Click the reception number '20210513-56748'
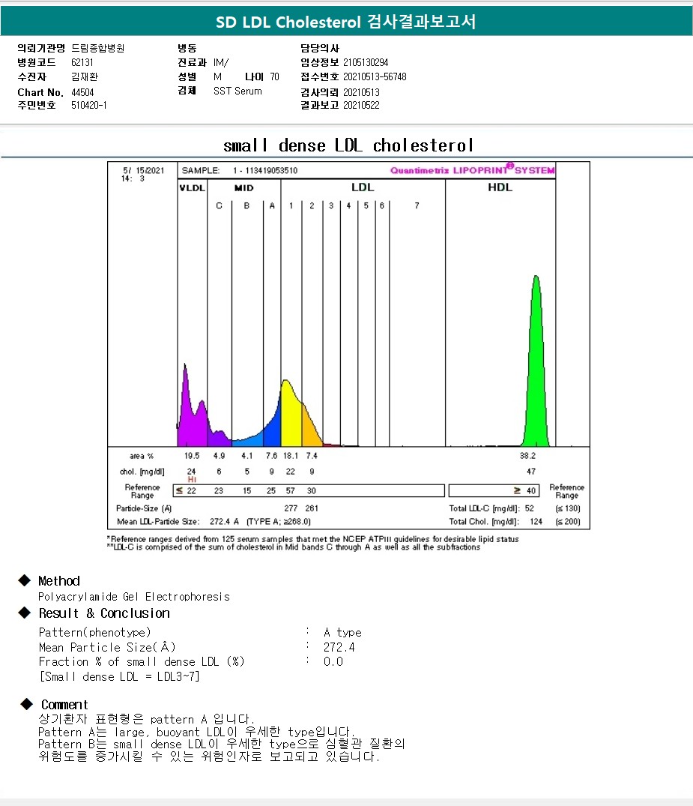 click(x=375, y=76)
